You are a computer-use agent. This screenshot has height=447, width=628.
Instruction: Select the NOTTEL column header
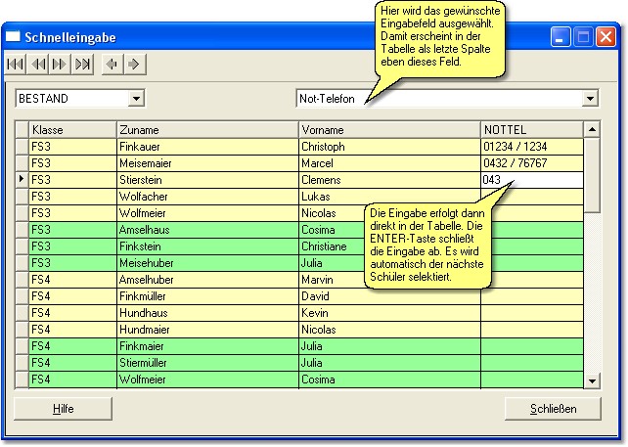point(530,129)
